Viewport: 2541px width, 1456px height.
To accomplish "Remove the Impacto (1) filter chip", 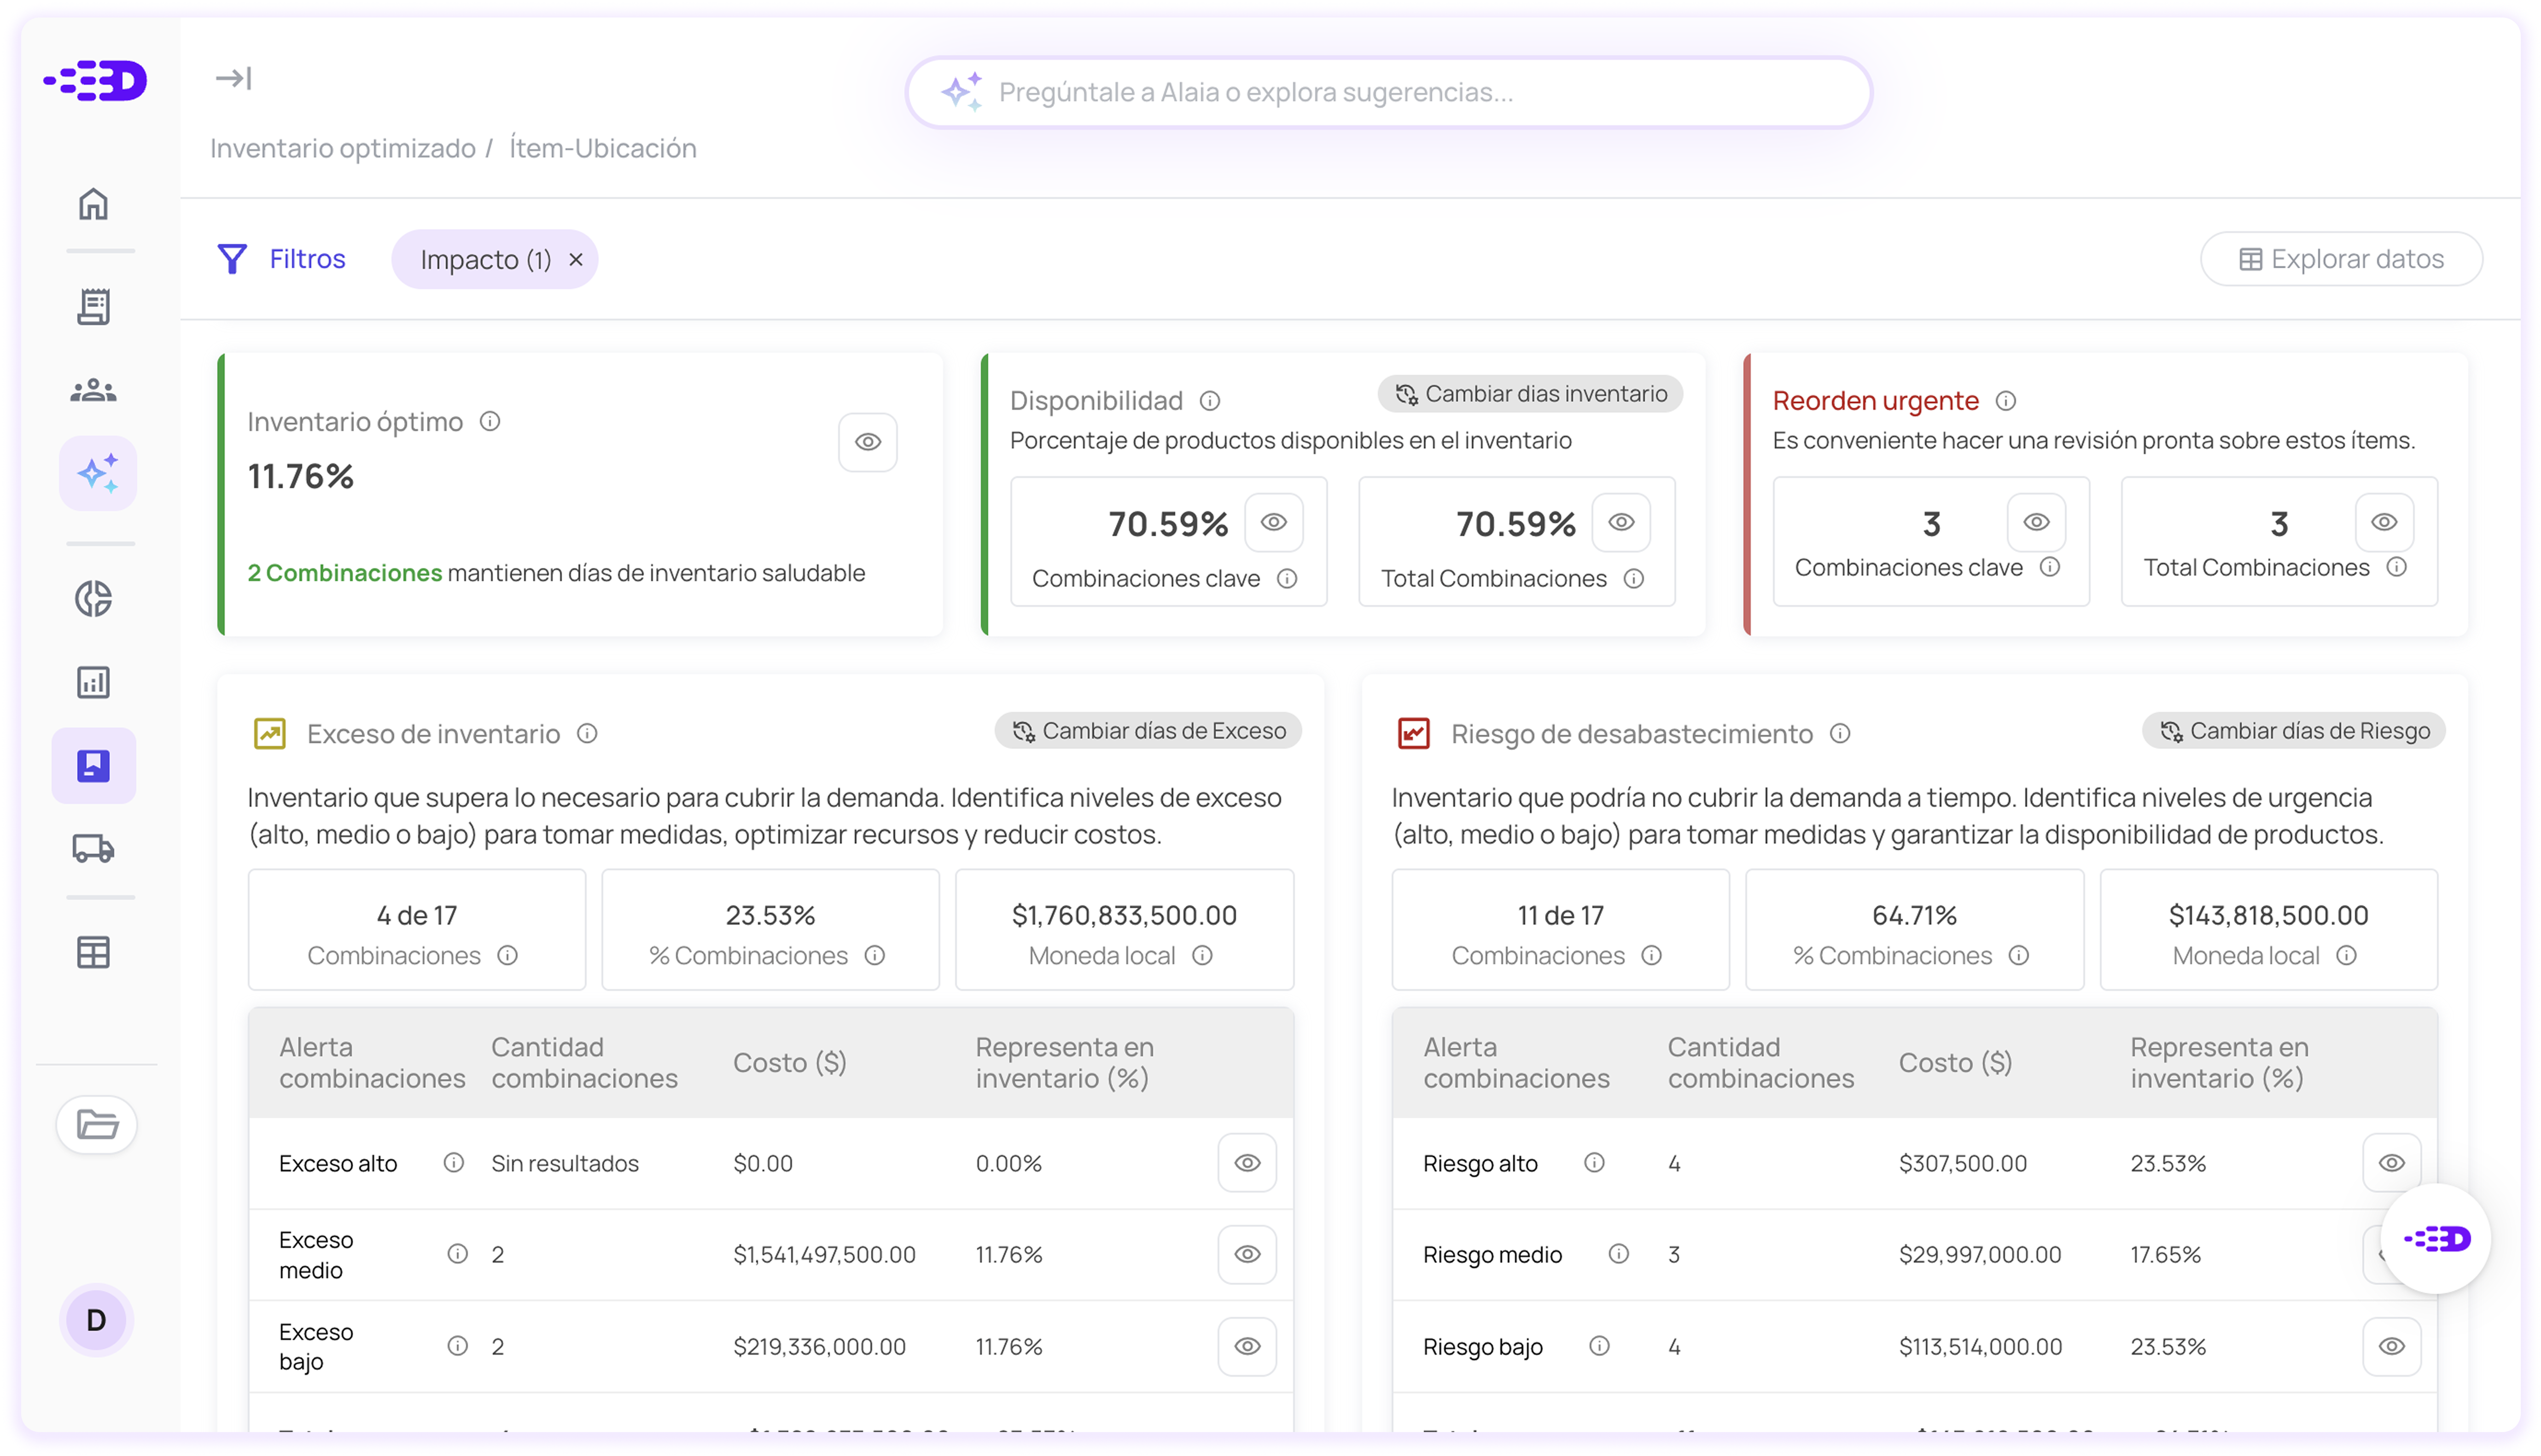I will [576, 260].
